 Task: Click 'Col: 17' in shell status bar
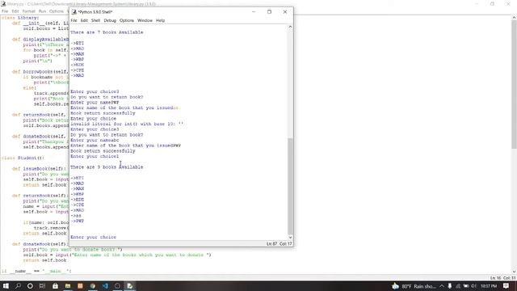click(285, 244)
